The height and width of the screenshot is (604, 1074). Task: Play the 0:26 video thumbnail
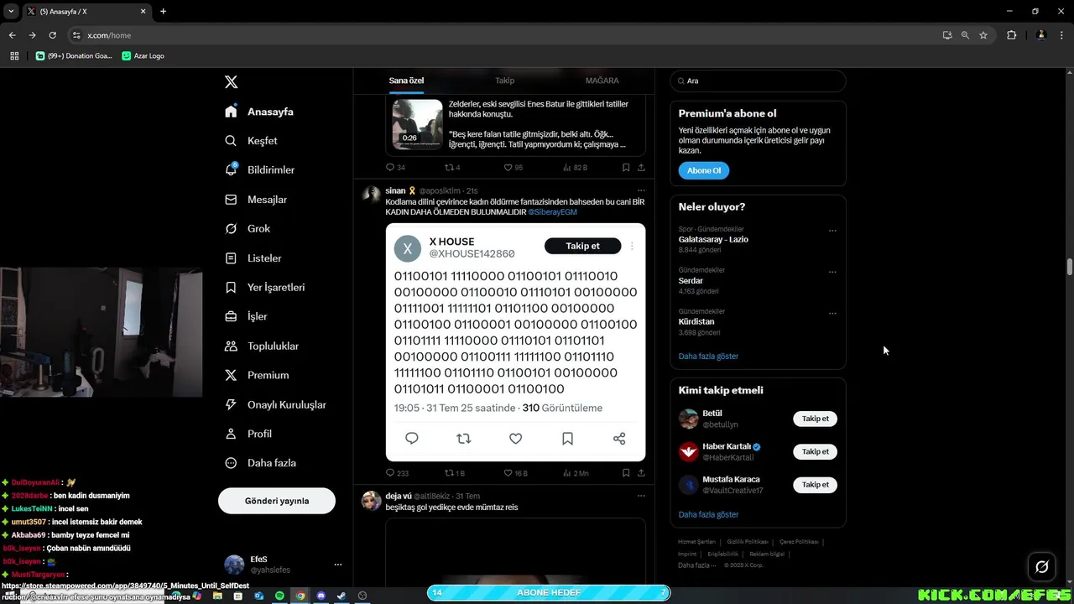tap(417, 124)
